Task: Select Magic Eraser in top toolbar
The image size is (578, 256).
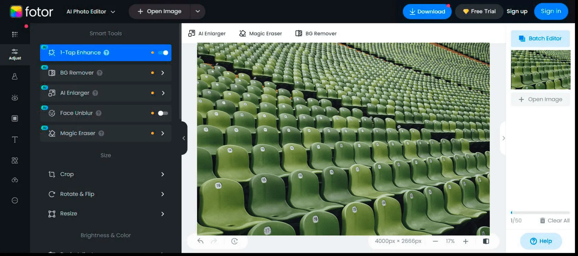Action: pos(260,34)
